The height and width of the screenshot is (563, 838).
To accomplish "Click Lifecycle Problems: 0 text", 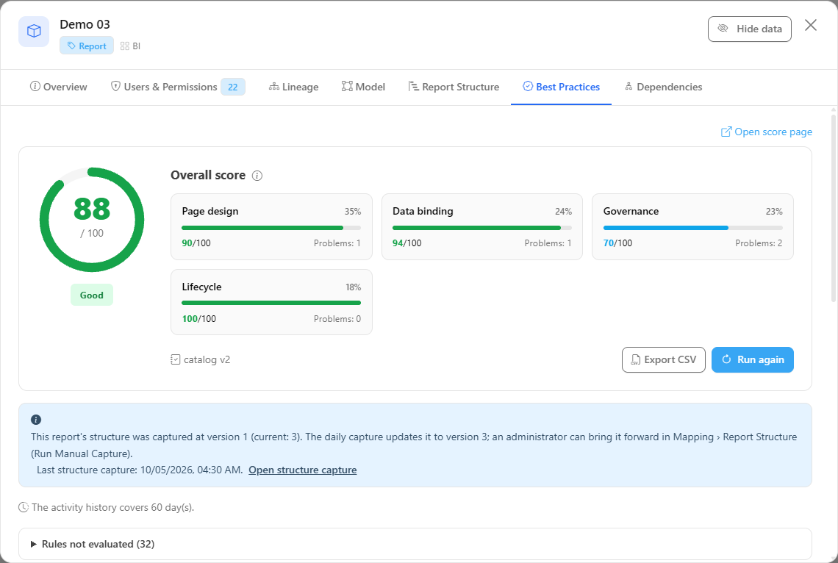I will (x=337, y=319).
